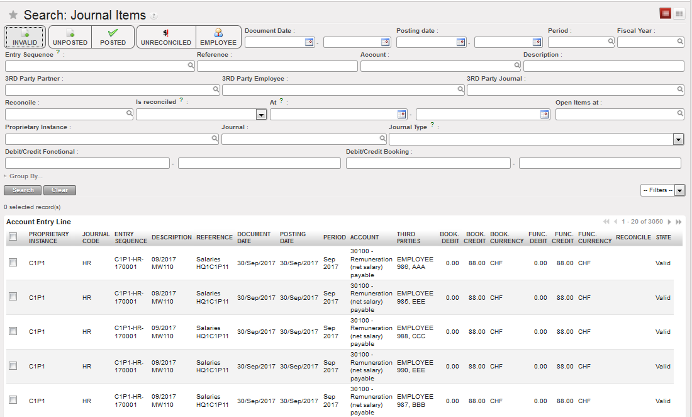Open Posting date end calendar picker
This screenshot has height=417, width=692.
(x=537, y=42)
